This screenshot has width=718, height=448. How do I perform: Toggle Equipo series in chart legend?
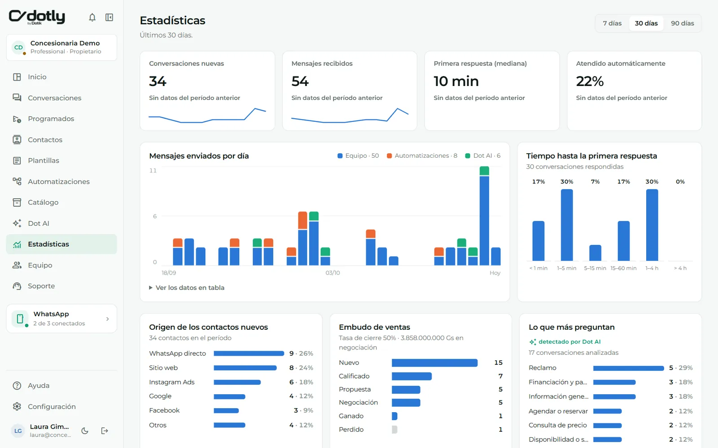[x=358, y=156]
